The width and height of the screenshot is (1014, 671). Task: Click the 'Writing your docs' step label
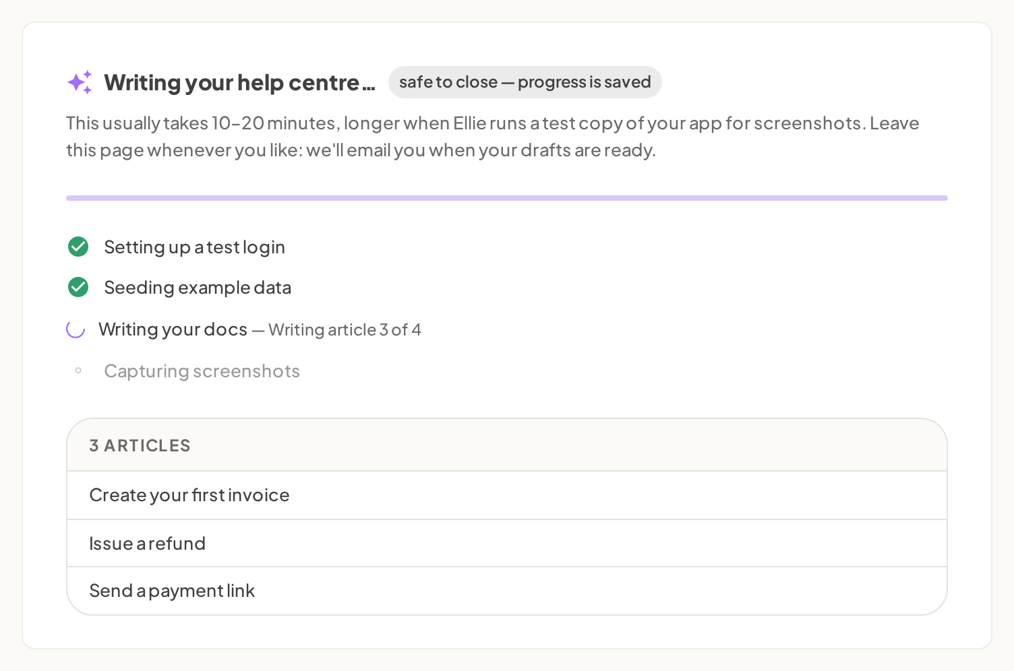173,329
